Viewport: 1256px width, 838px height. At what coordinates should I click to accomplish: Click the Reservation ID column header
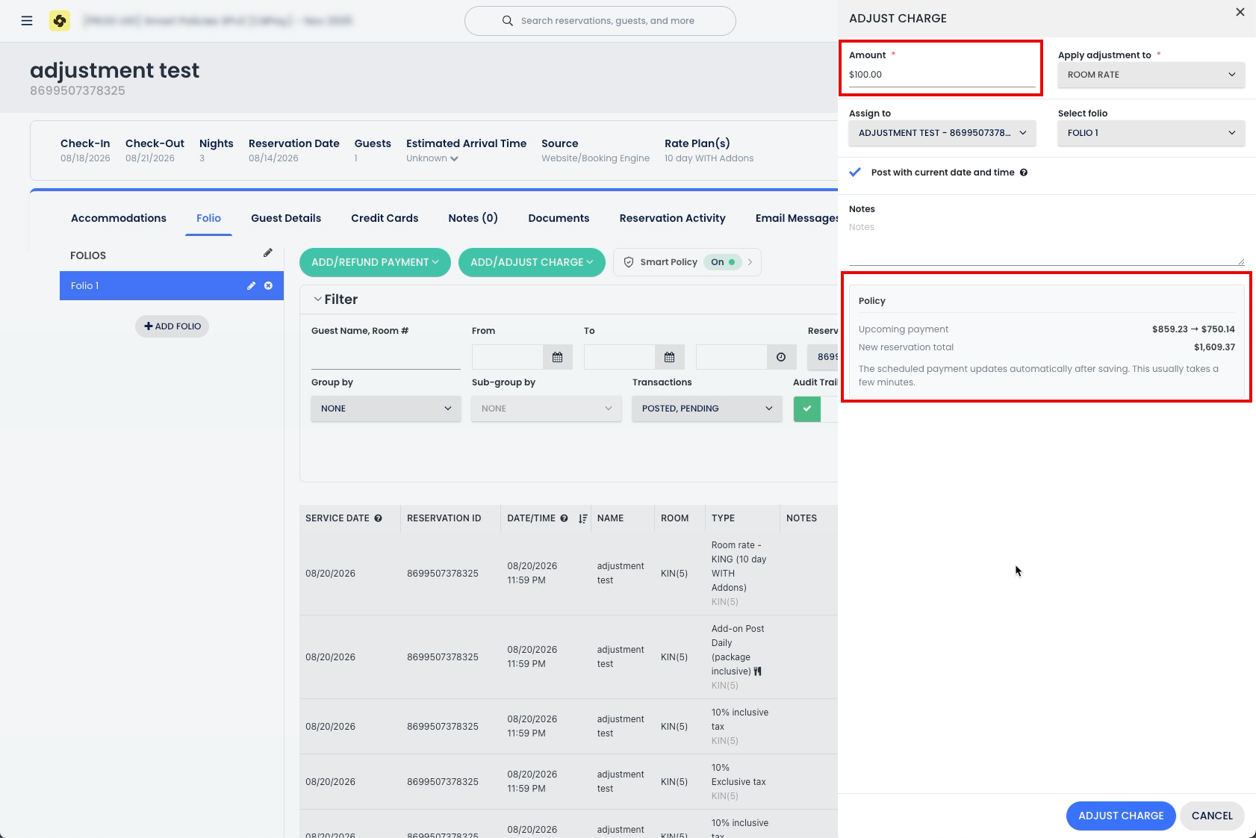click(444, 518)
